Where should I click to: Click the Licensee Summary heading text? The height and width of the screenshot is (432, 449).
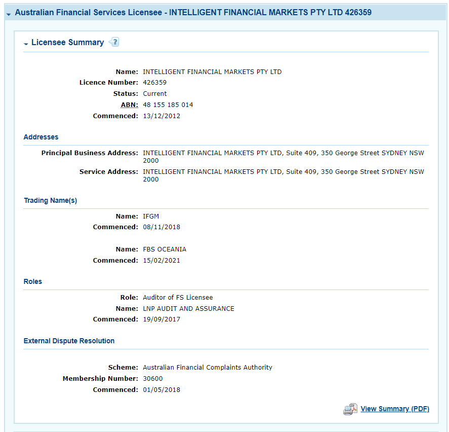click(67, 43)
